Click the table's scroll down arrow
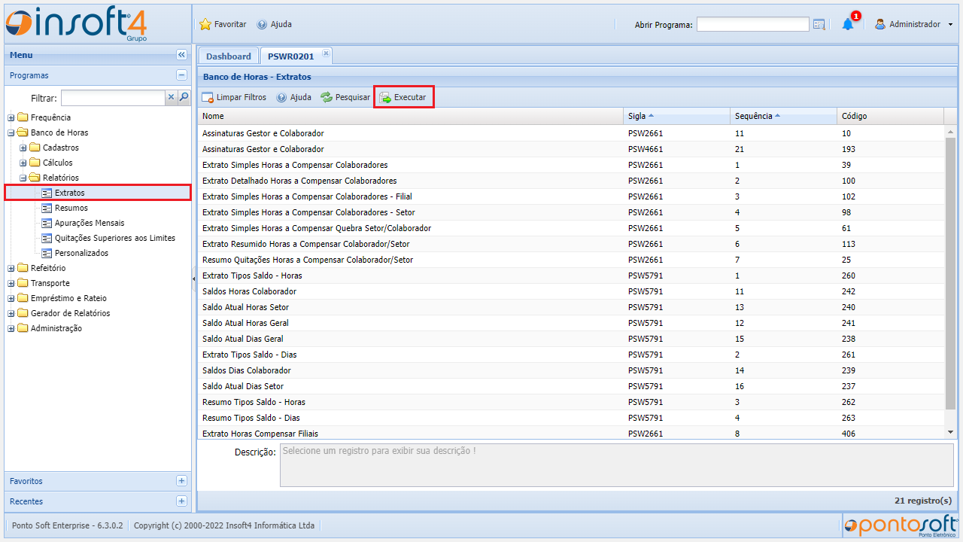This screenshot has width=963, height=542. [x=950, y=432]
